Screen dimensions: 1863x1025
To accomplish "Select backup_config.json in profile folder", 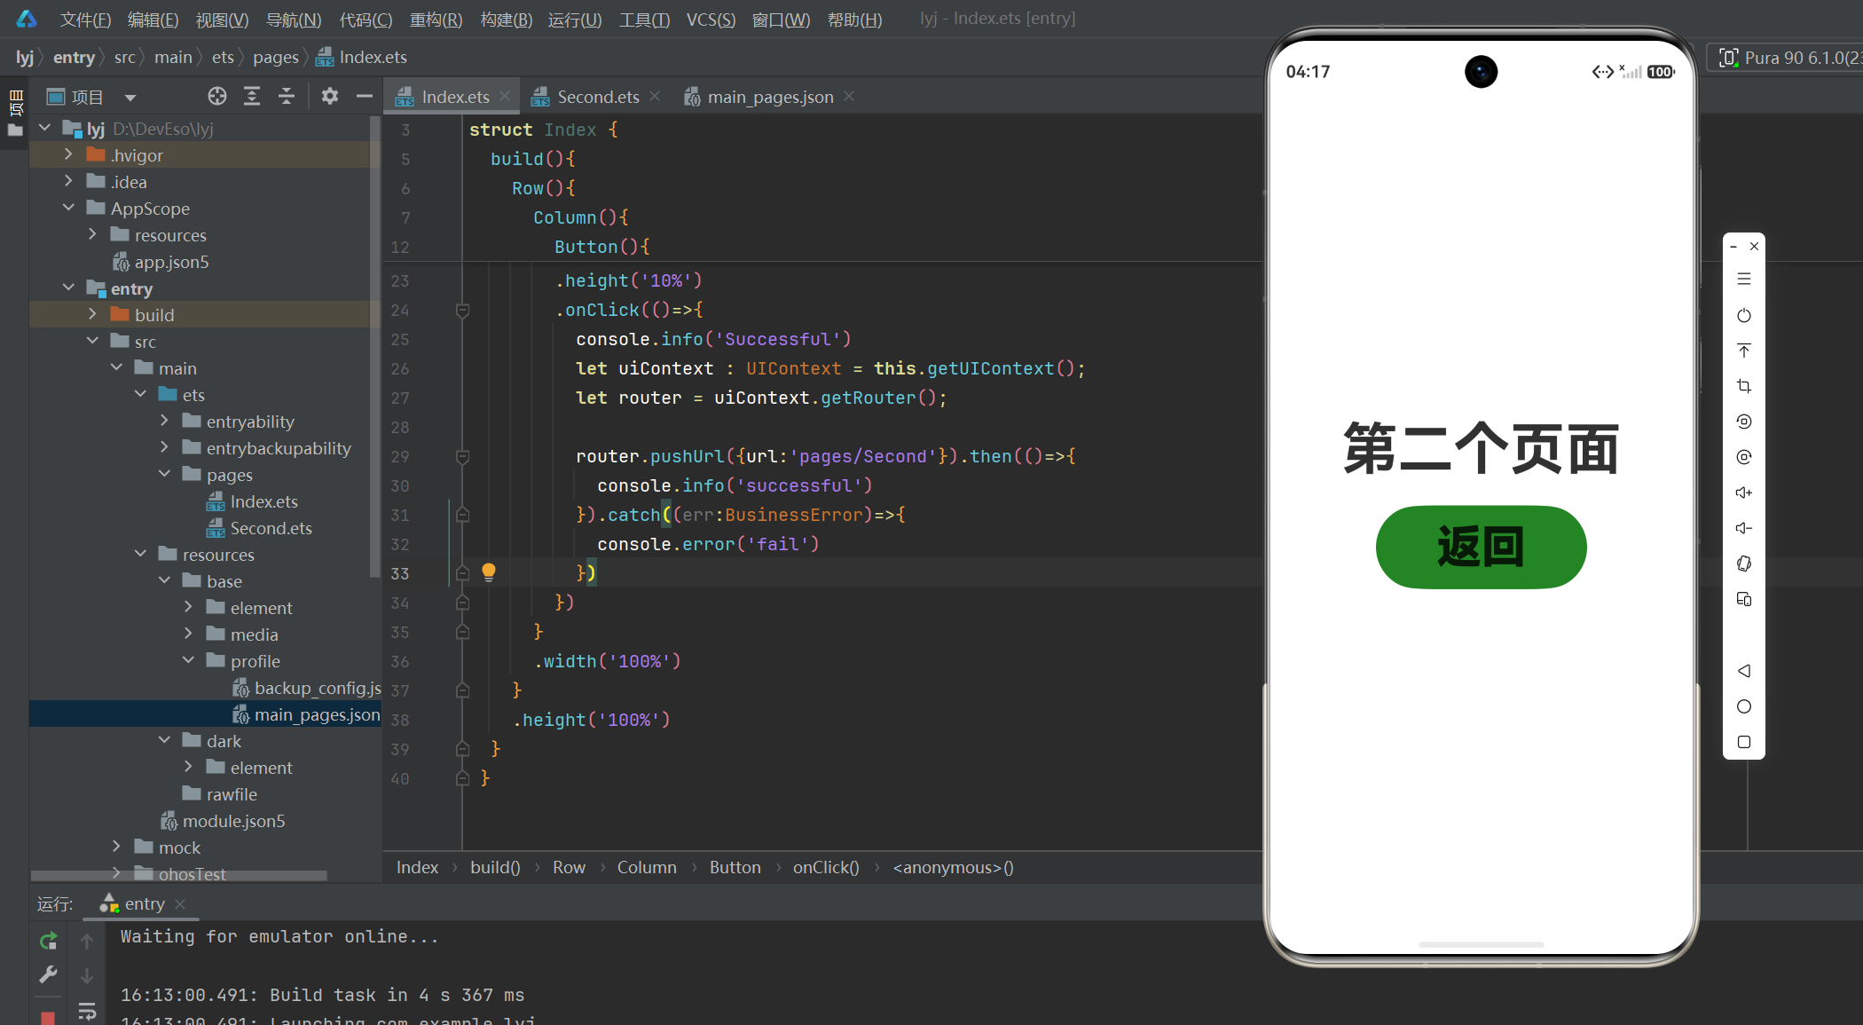I will 307,688.
